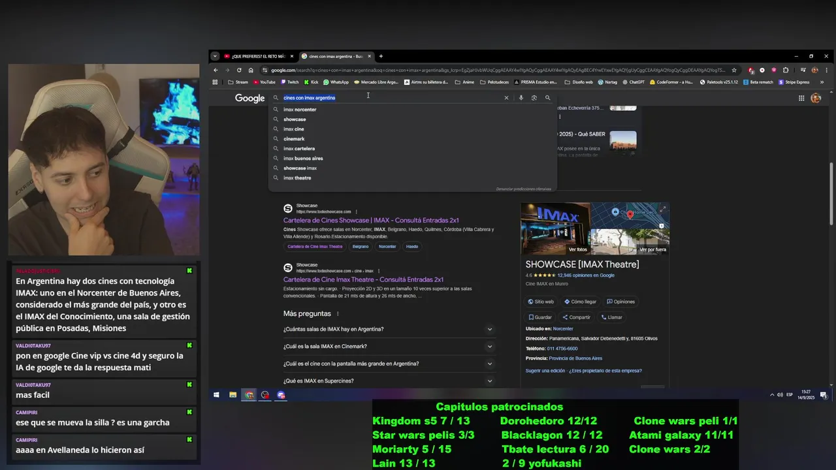Open the Mercado Libre bookmark
This screenshot has height=470, width=836.
376,82
